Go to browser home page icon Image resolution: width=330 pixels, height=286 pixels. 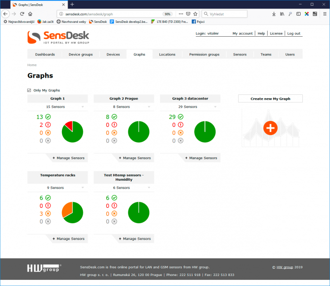tap(30, 14)
